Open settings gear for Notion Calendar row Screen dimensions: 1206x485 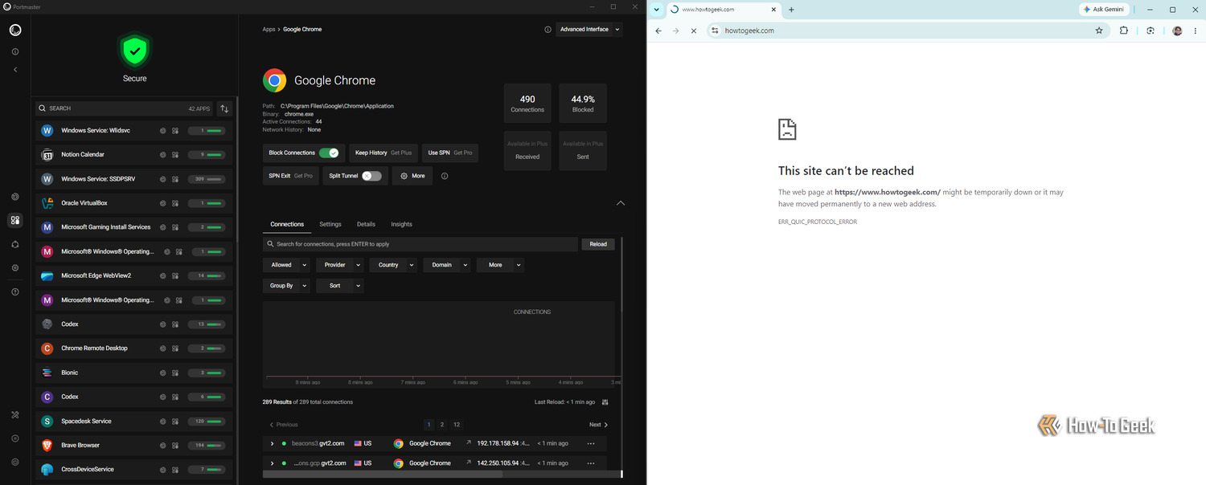163,155
